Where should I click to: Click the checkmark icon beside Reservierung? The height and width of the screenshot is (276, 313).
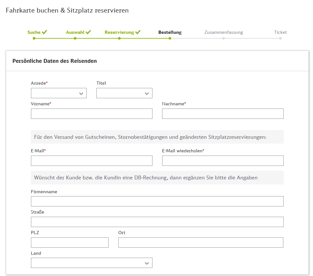click(138, 32)
